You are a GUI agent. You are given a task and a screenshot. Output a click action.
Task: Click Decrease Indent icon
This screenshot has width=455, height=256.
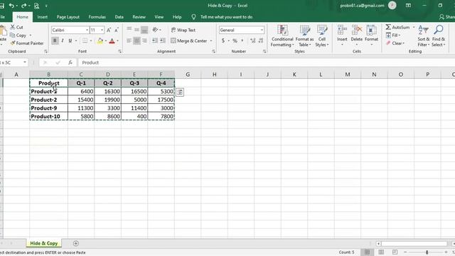[x=155, y=41]
